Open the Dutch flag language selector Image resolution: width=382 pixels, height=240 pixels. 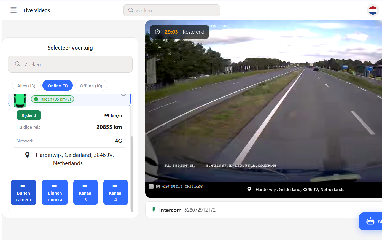(x=373, y=10)
